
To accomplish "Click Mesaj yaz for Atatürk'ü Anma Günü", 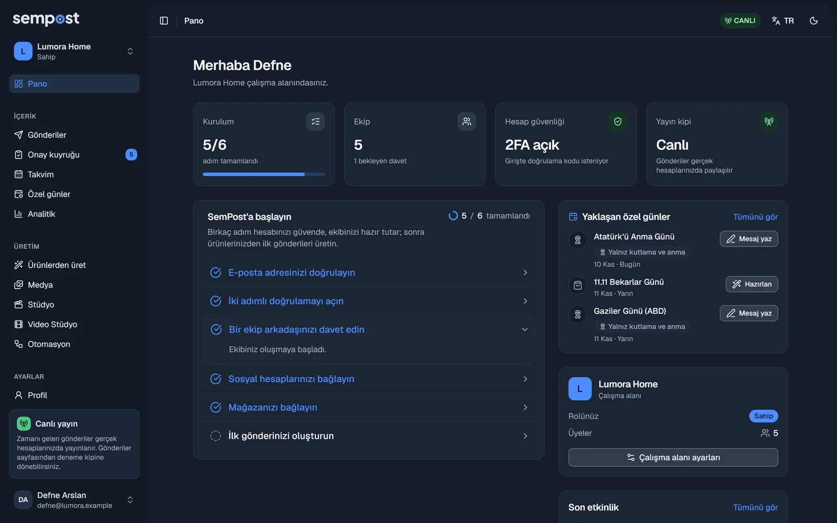I will tap(749, 239).
